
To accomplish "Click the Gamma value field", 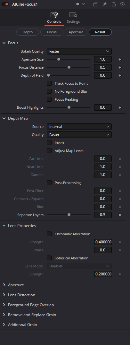I will tap(103, 175).
